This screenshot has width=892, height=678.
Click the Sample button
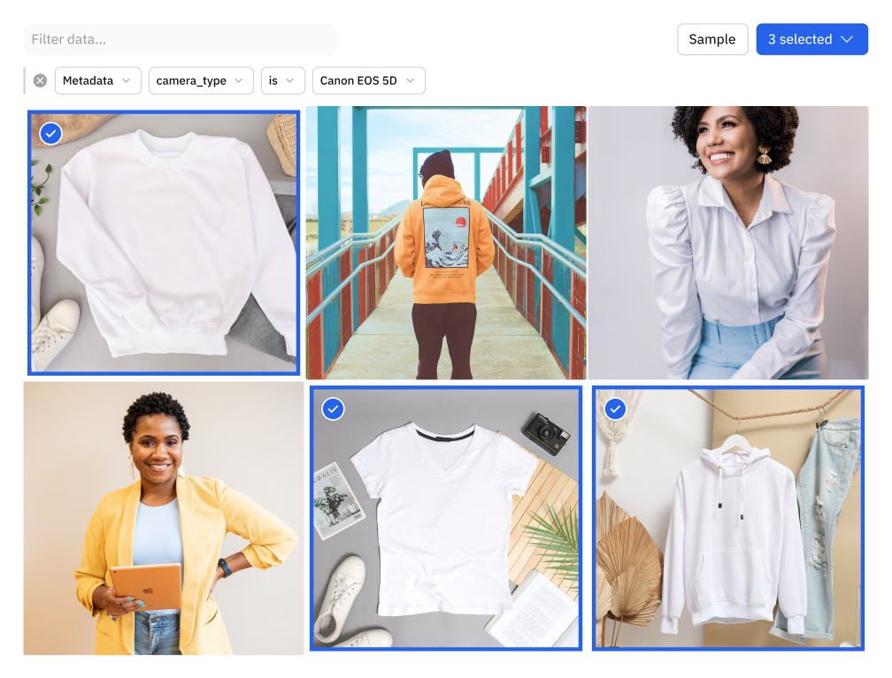(712, 39)
